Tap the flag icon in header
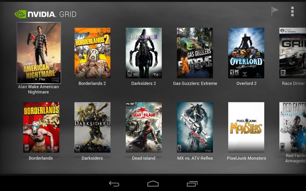This screenshot has height=191, width=306. (x=275, y=11)
